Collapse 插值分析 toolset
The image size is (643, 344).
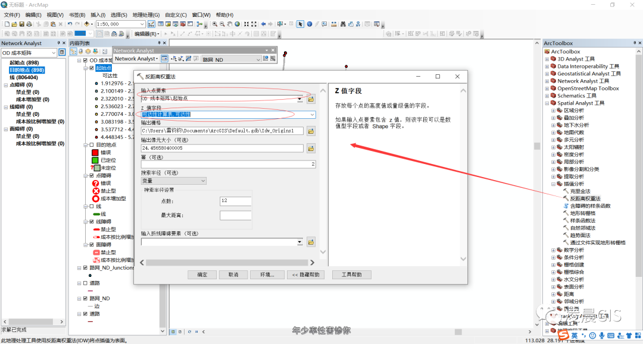point(553,184)
